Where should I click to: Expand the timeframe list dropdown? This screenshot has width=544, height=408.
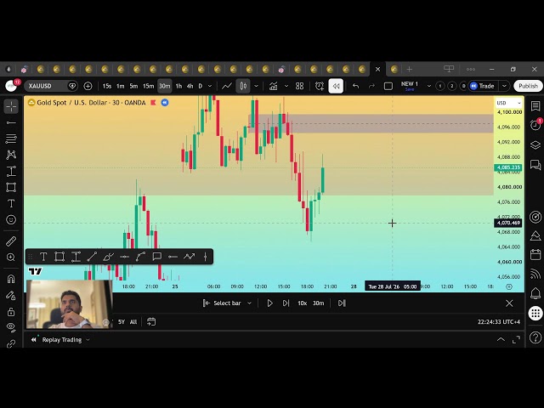pos(210,86)
